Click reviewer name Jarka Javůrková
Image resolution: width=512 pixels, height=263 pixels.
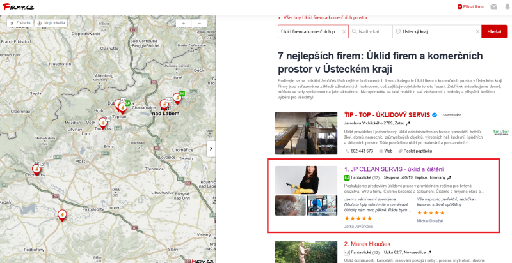point(358,226)
